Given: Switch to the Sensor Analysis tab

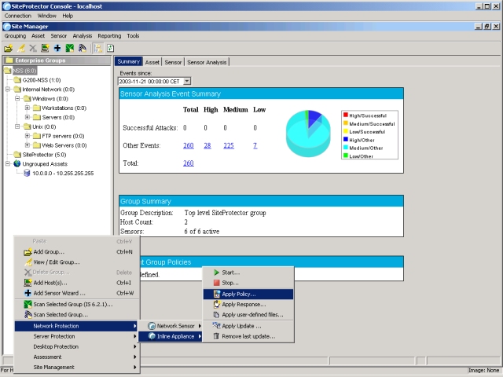Looking at the screenshot, I should pyautogui.click(x=207, y=62).
